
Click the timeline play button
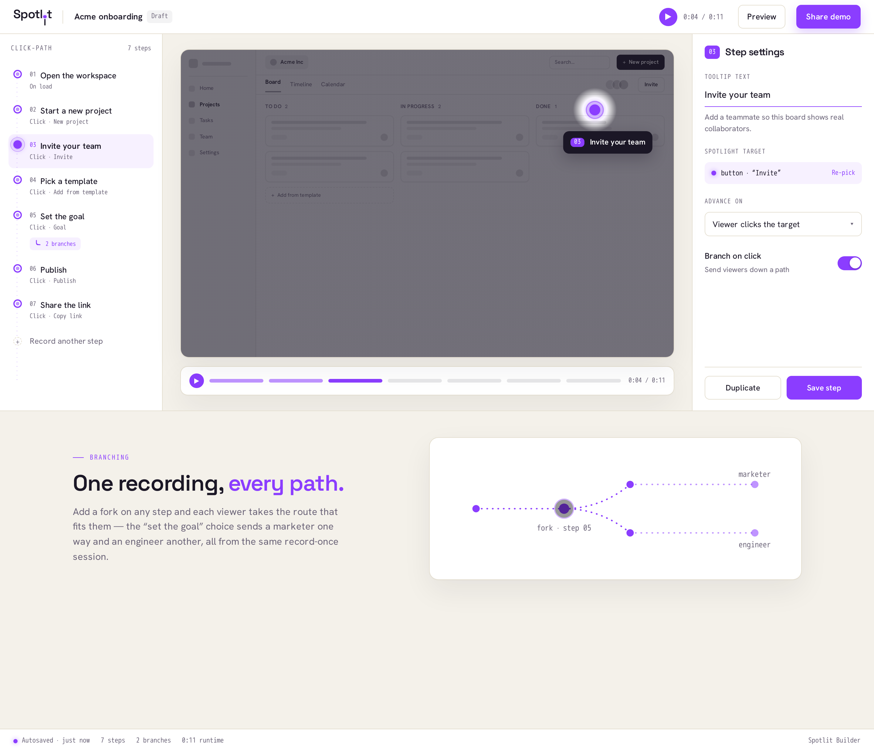(196, 381)
